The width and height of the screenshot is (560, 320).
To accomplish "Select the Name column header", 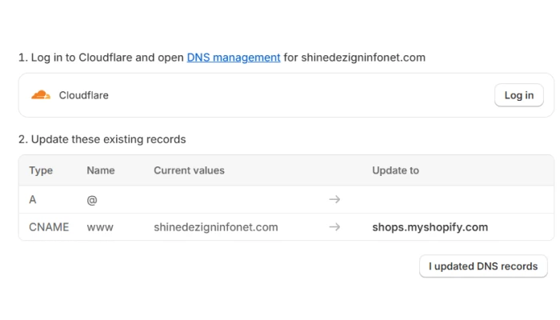I will (x=101, y=170).
